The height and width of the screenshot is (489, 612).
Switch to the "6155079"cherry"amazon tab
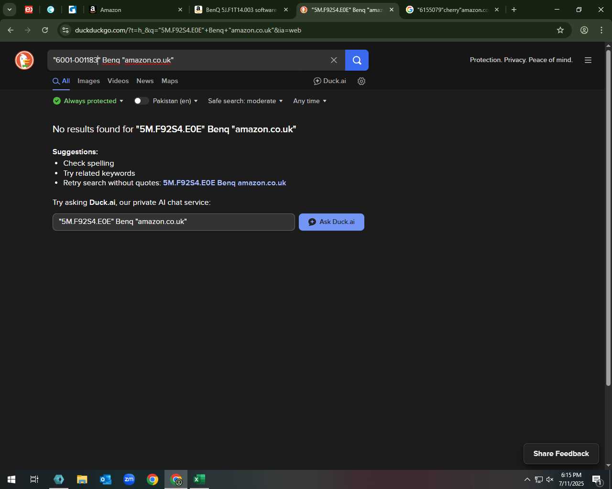pos(452,10)
